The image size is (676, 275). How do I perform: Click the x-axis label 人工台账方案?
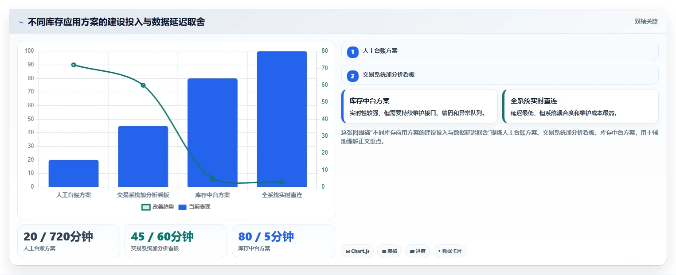click(x=74, y=195)
